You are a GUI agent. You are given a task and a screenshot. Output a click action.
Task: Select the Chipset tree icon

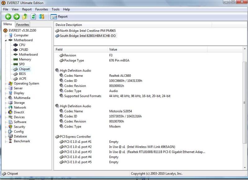click(15, 69)
